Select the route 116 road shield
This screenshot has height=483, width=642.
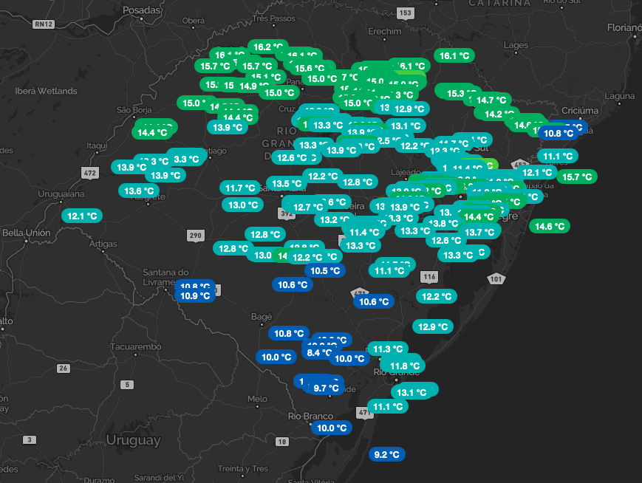click(x=429, y=276)
